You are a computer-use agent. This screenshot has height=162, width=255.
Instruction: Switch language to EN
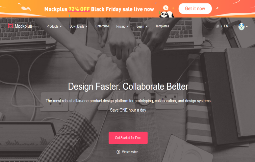point(226,26)
